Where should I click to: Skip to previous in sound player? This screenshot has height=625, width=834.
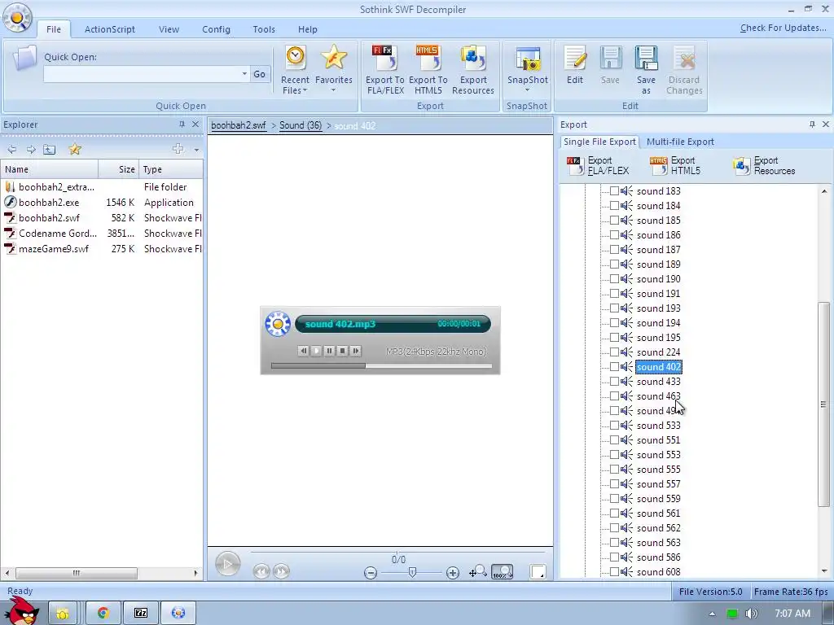point(303,351)
